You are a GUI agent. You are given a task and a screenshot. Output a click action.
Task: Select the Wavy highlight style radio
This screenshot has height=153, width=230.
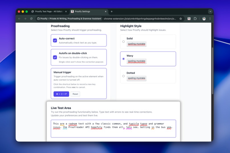[124, 59]
